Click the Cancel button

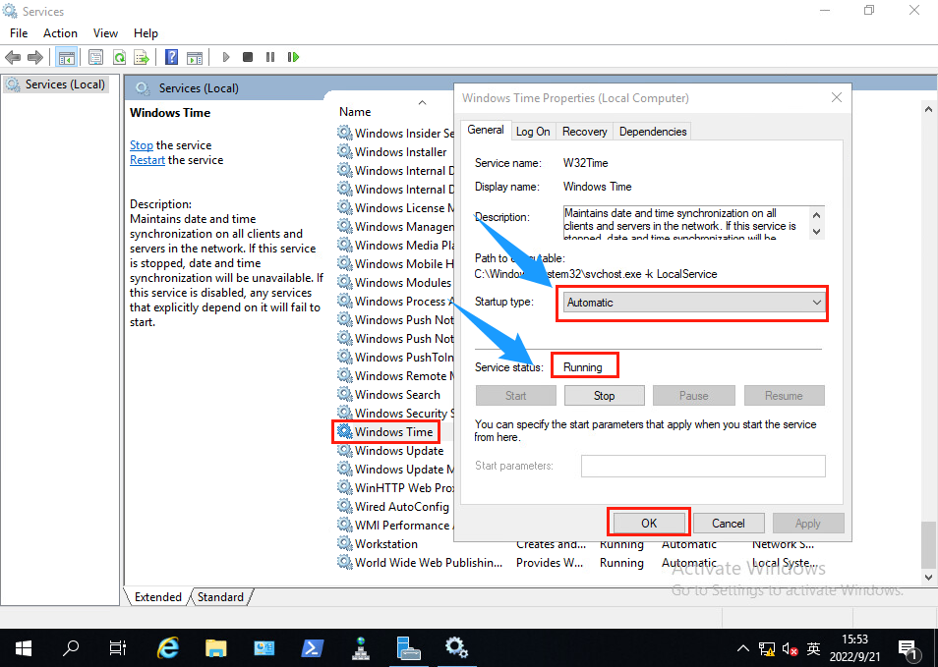(728, 524)
